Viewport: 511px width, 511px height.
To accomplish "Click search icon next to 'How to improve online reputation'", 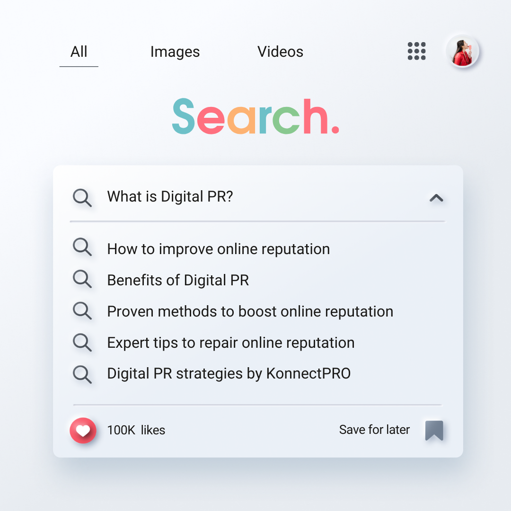I will tap(82, 247).
